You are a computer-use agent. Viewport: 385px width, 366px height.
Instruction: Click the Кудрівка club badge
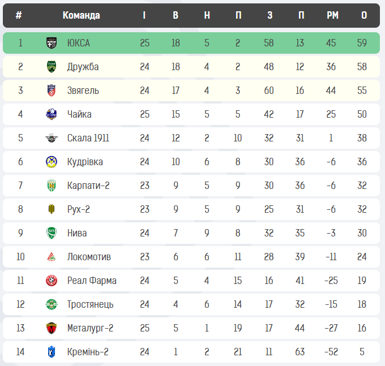[52, 162]
